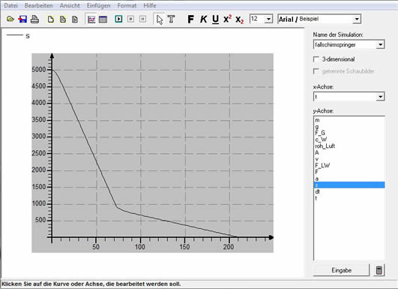Select F_G in the y-Achse list
Viewport: 398px width, 289px height.
tap(349, 133)
